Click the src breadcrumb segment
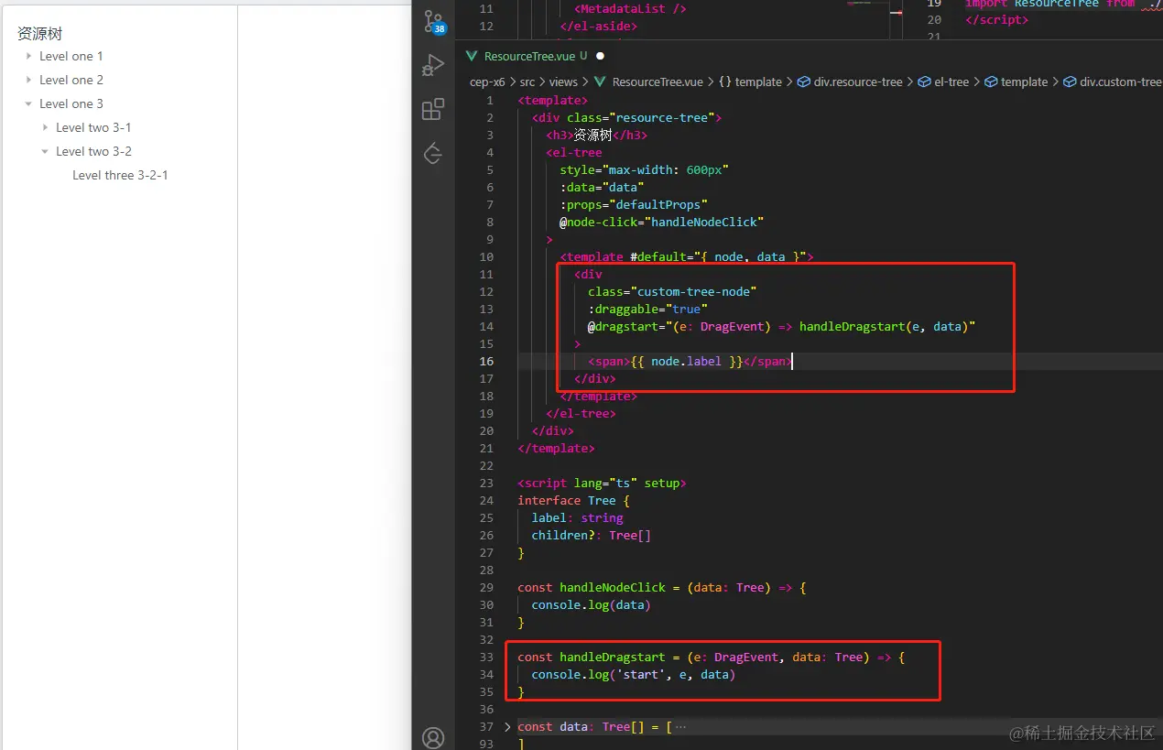Image resolution: width=1163 pixels, height=750 pixels. pos(527,82)
